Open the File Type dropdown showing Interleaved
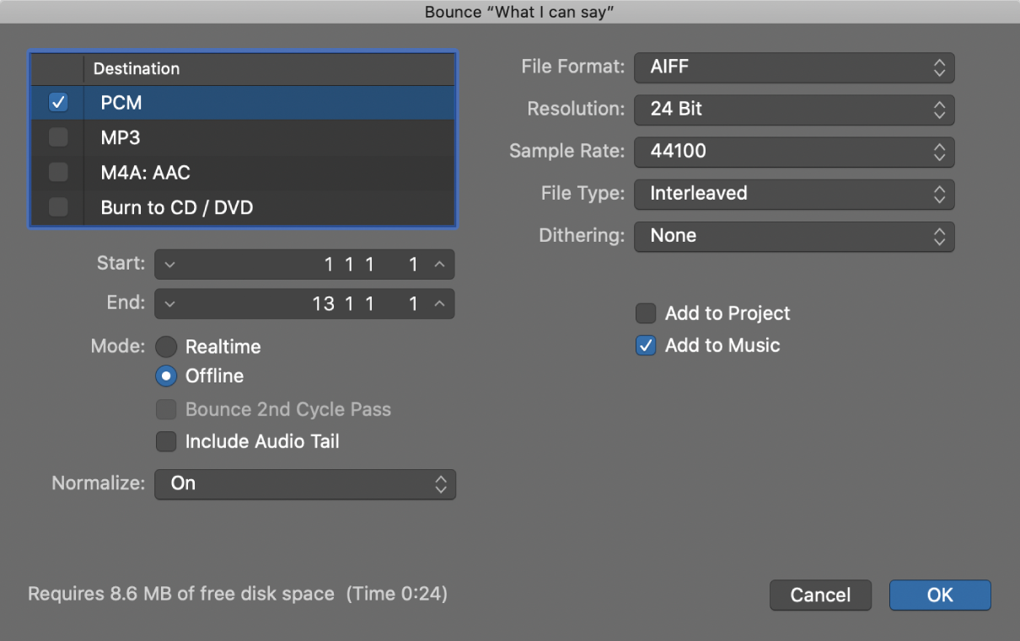The image size is (1020, 641). click(x=793, y=194)
